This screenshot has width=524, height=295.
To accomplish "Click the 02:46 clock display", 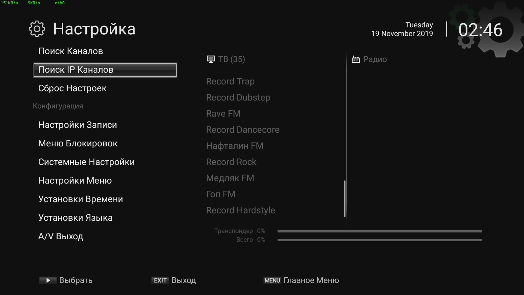I will tap(480, 30).
